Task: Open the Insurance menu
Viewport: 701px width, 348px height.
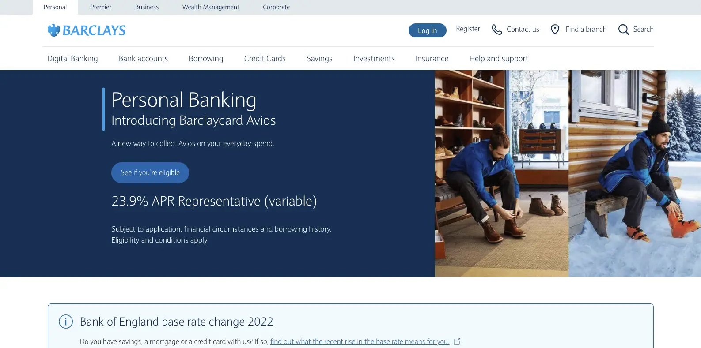Action: coord(432,59)
